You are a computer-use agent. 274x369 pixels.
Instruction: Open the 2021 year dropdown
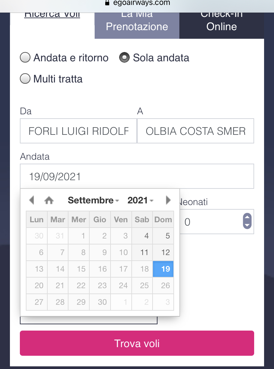click(x=140, y=200)
